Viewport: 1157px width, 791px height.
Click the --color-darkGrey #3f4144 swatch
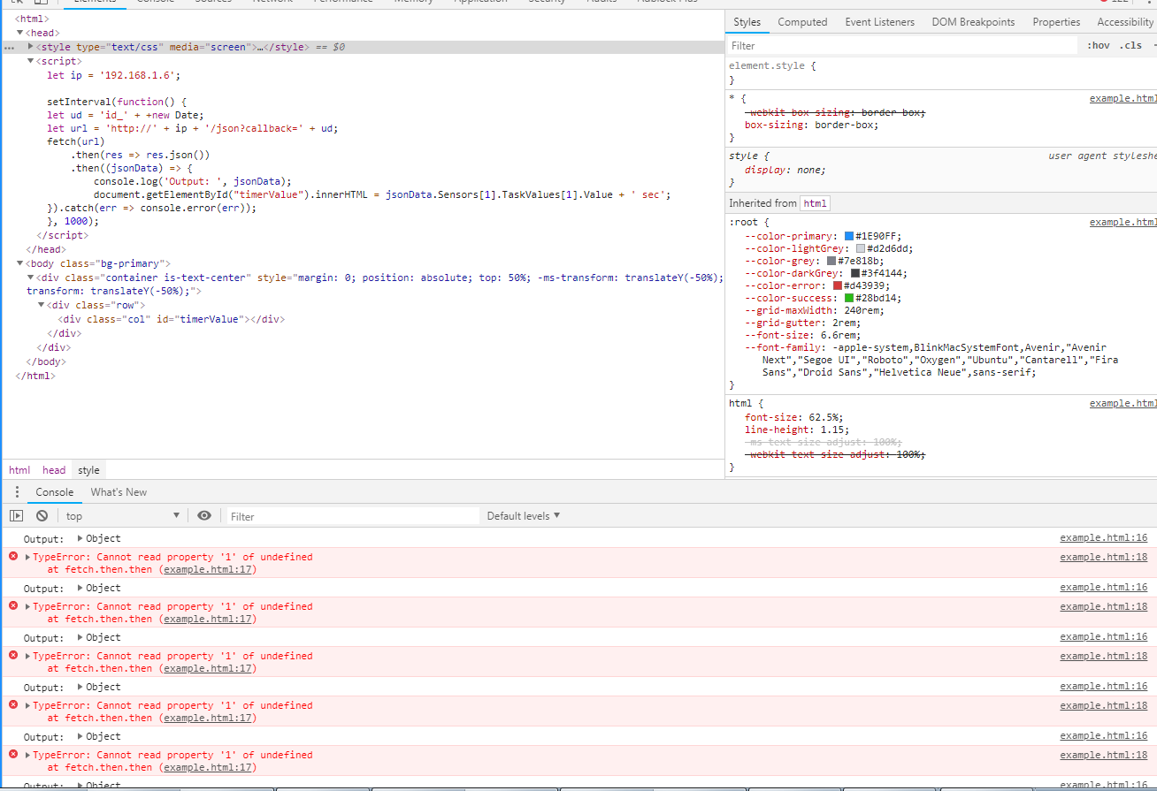pyautogui.click(x=854, y=273)
